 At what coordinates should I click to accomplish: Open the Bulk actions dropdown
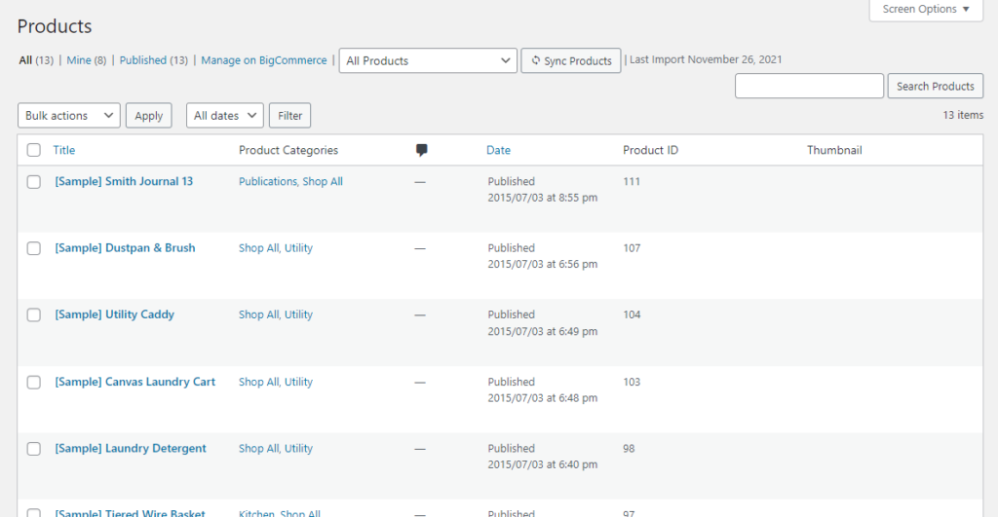point(69,115)
